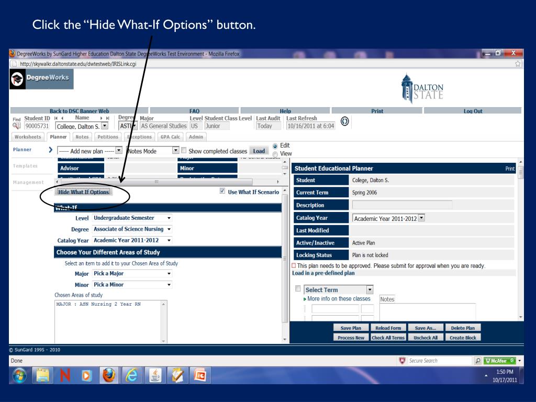
Task: Open the FAQ link
Action: [x=194, y=111]
